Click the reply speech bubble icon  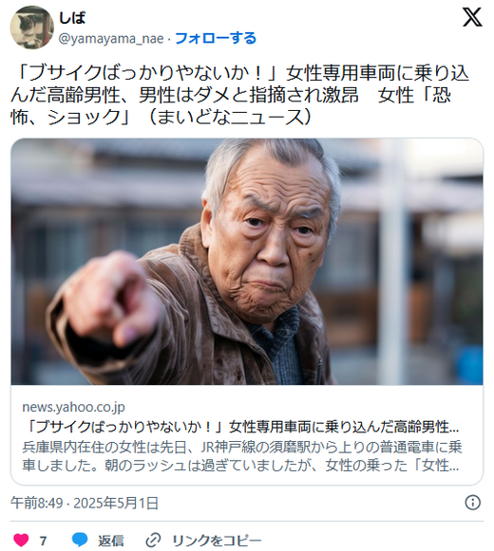pos(80,540)
